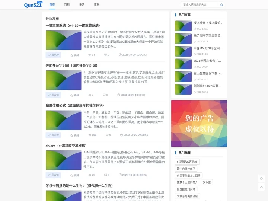Click thumbnail beside 眉山智慧医保下载
Viewport: 268px width, 201px height.
pyautogui.click(x=183, y=76)
